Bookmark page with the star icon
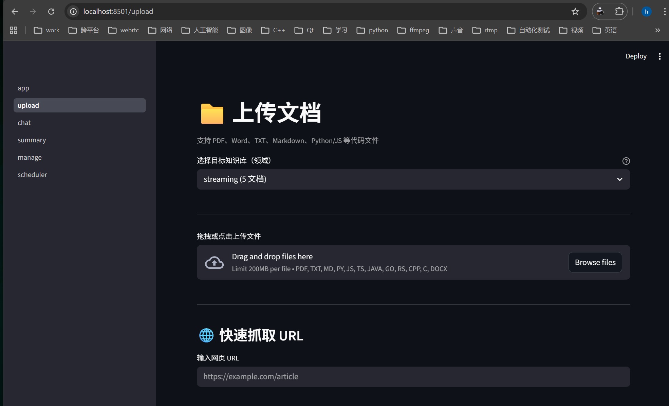The image size is (669, 406). click(x=575, y=12)
